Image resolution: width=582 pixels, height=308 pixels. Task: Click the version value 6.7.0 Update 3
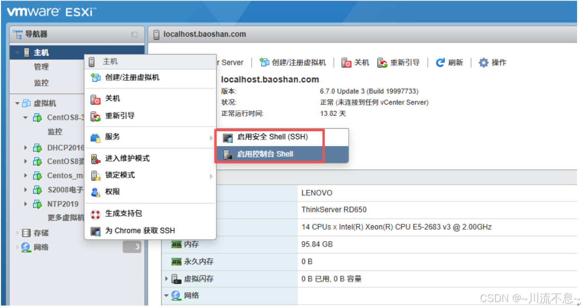pyautogui.click(x=369, y=91)
